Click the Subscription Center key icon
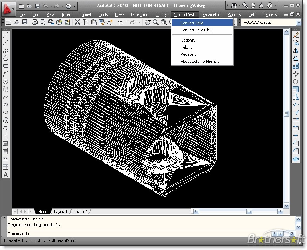 click(x=245, y=6)
